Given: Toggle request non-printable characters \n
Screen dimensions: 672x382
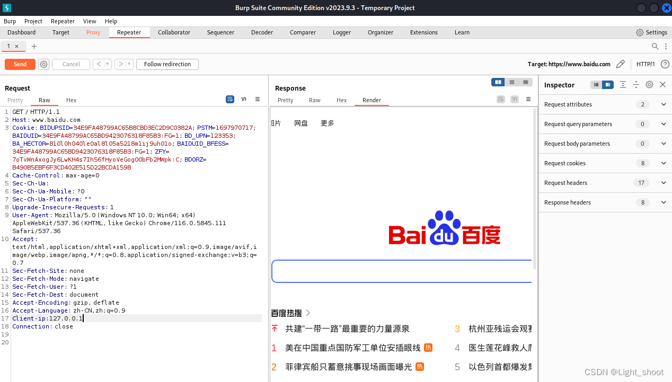Looking at the screenshot, I should click(244, 99).
